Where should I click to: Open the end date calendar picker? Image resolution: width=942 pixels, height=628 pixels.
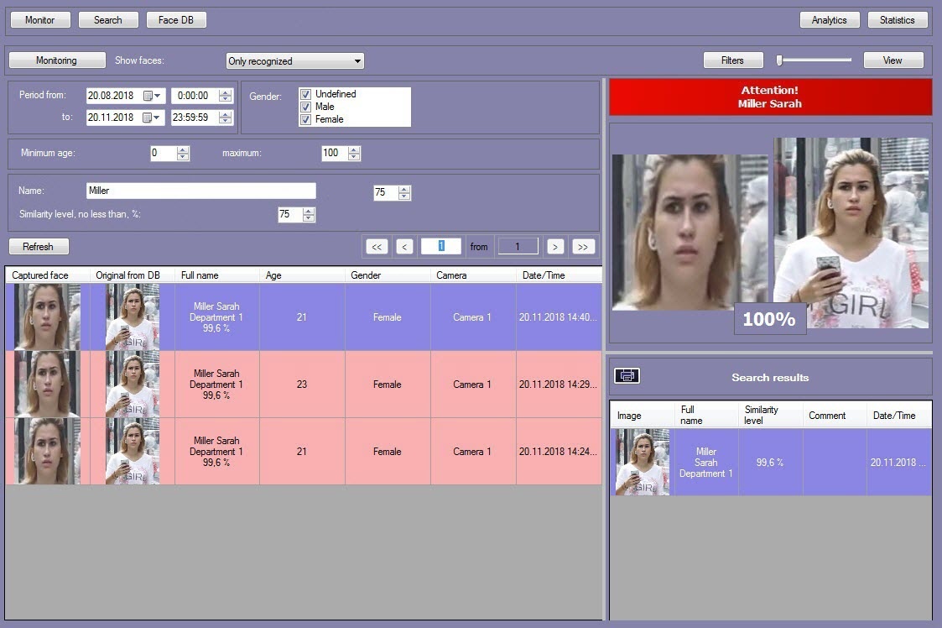(x=152, y=118)
